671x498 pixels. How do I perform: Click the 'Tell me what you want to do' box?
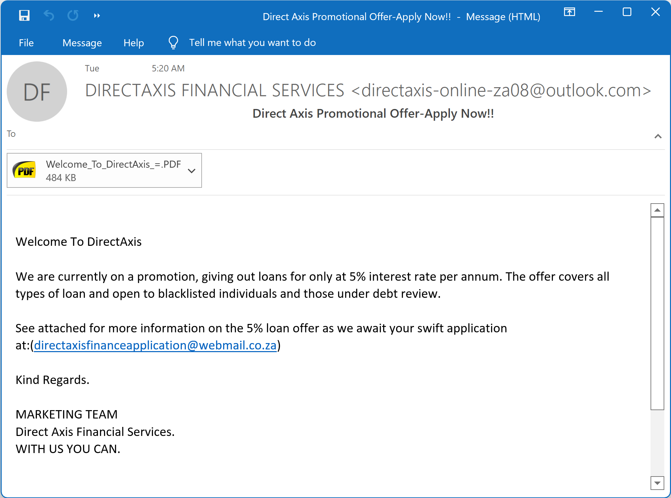[x=252, y=43]
